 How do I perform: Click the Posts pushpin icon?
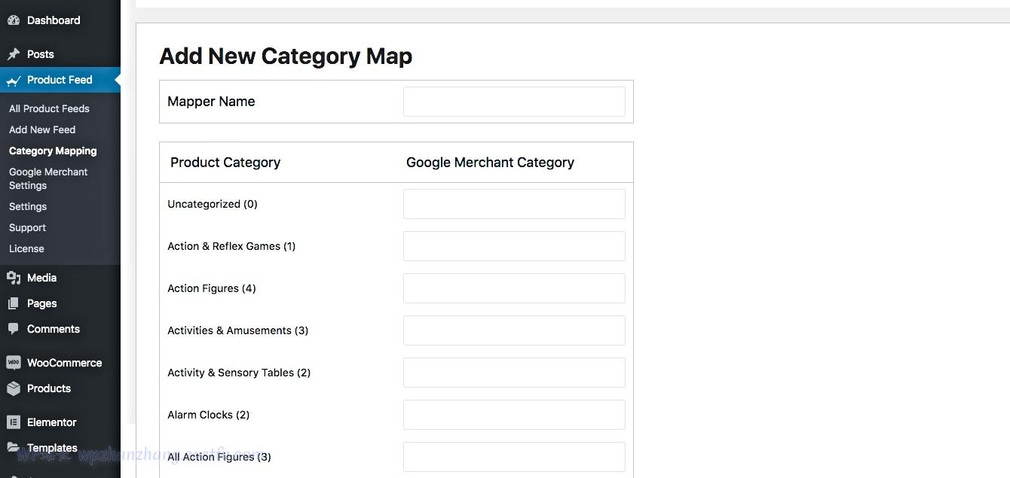[14, 54]
